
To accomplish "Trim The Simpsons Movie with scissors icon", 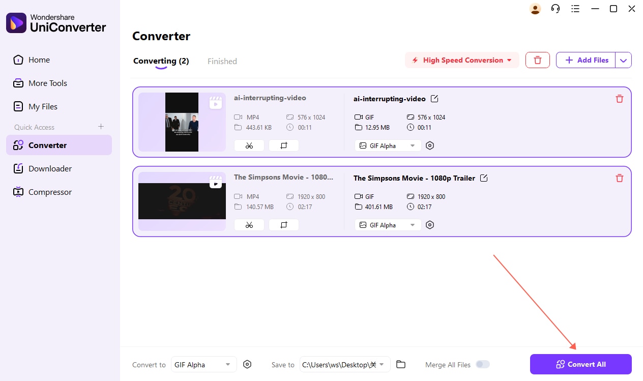I will coord(249,225).
